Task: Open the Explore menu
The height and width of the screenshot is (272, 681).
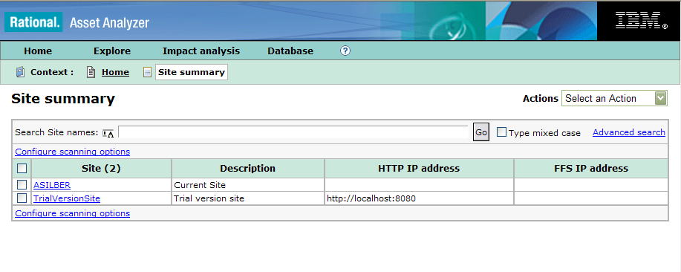Action: click(x=112, y=51)
